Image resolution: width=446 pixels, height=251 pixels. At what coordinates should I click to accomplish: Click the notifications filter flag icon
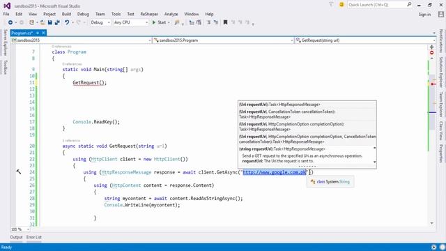point(331,5)
